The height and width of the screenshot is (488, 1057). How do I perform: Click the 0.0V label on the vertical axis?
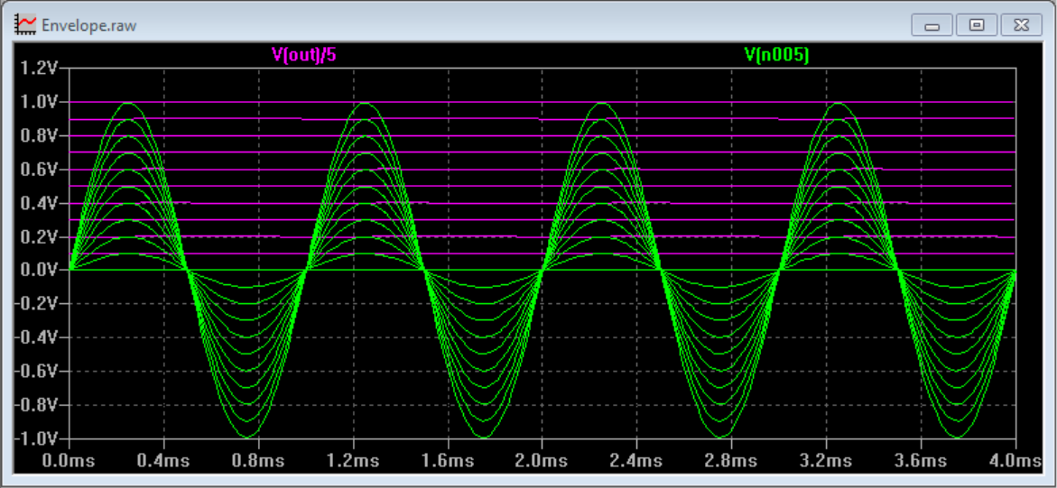40,270
